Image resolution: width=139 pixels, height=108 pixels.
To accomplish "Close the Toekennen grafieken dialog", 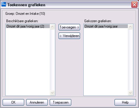I will pos(134,4).
